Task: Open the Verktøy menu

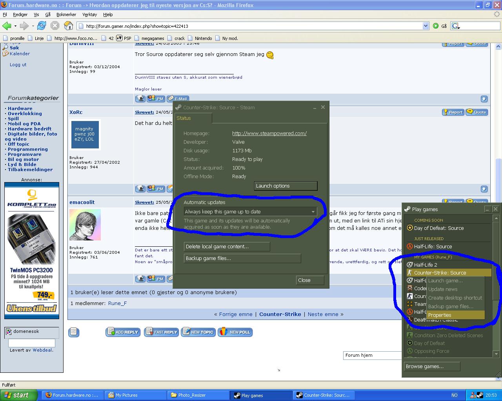Action: (90, 14)
